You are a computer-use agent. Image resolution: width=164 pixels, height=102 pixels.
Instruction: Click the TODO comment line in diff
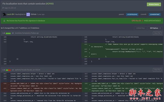coord(127,46)
